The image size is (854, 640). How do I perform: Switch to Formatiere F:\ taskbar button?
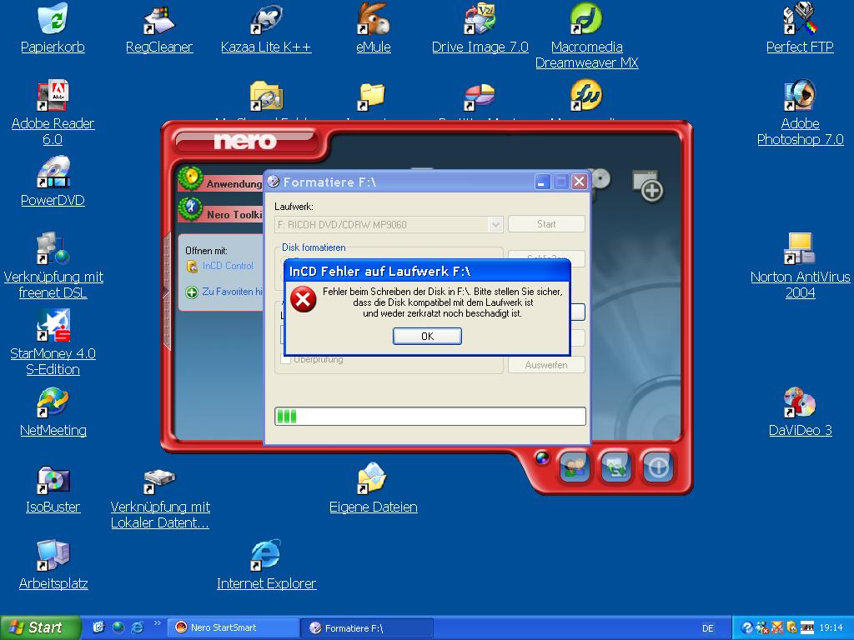point(367,628)
